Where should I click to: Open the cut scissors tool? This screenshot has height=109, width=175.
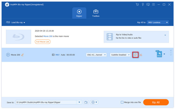[x=141, y=55]
